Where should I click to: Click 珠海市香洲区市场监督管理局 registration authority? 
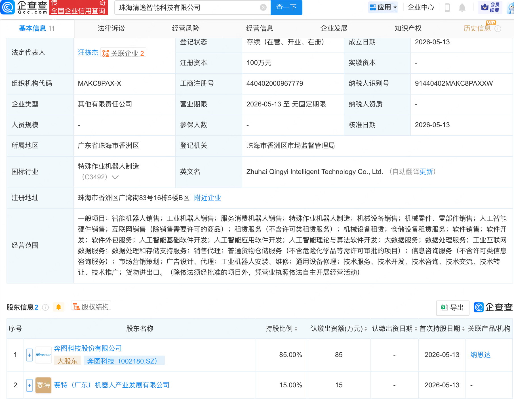[x=290, y=146]
